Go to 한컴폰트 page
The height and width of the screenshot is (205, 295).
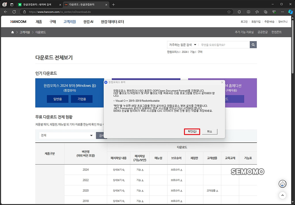tap(276, 32)
